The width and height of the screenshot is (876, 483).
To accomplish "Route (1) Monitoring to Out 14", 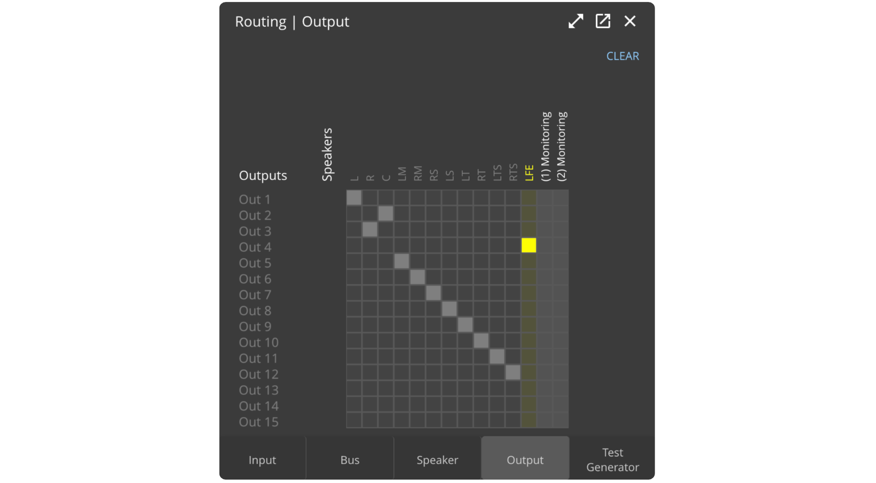I will click(545, 404).
